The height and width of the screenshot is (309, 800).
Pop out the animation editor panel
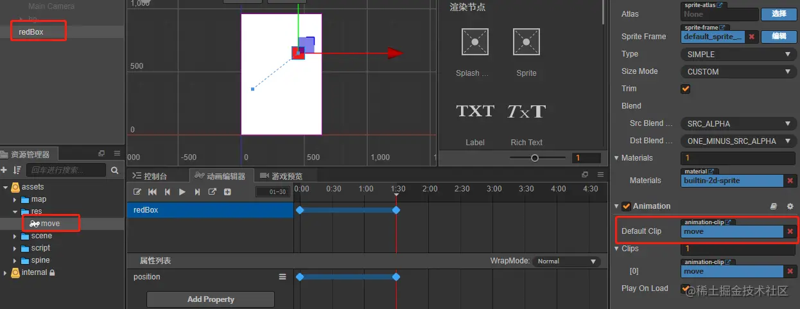tap(584, 175)
